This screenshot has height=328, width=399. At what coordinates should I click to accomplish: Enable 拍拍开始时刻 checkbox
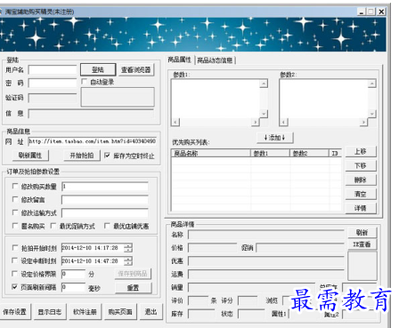(14, 247)
